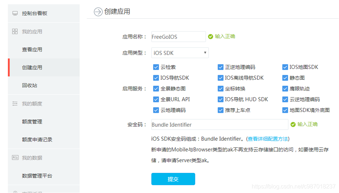Toggle the 云逆地理编码 checkbox
The width and height of the screenshot is (339, 193).
[x=285, y=99]
